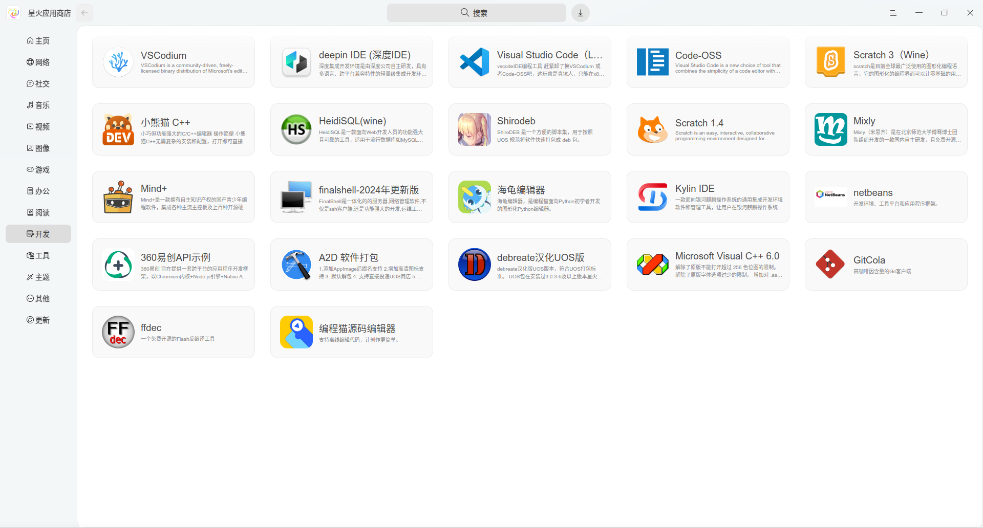Click the netbeans app name

873,192
